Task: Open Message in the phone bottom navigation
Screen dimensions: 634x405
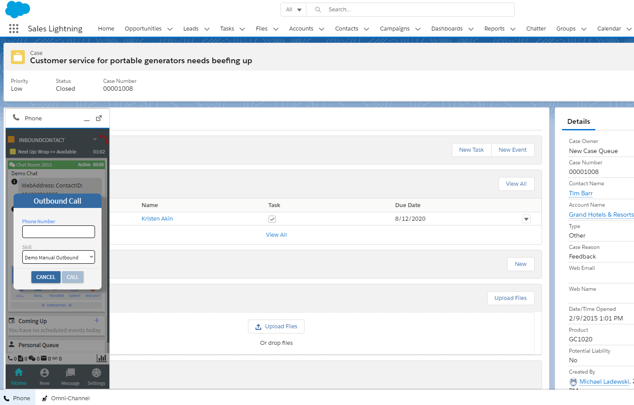Action: [x=70, y=375]
